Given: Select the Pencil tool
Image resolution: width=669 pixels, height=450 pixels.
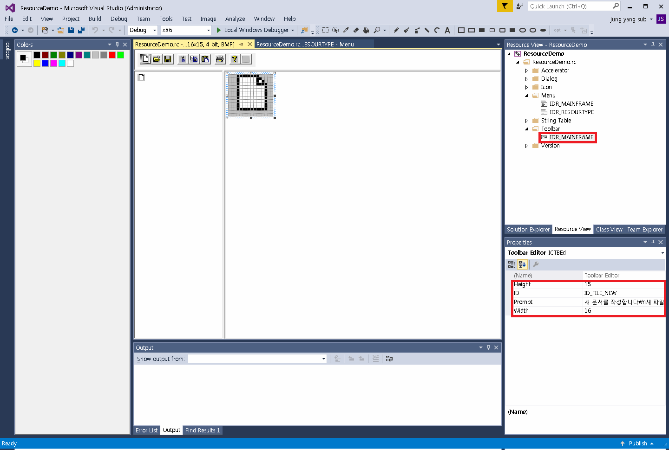Looking at the screenshot, I should click(x=396, y=30).
